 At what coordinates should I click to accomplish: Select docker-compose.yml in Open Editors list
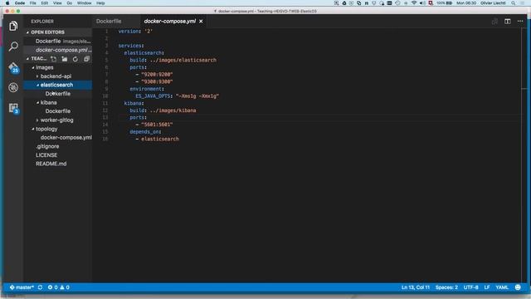pyautogui.click(x=58, y=50)
